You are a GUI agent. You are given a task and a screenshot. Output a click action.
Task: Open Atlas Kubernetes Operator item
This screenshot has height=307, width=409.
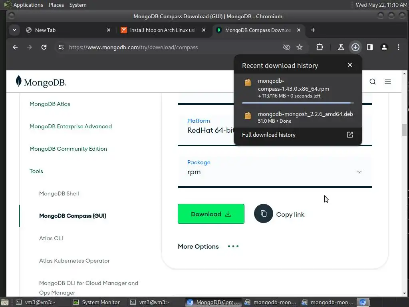coord(74,261)
